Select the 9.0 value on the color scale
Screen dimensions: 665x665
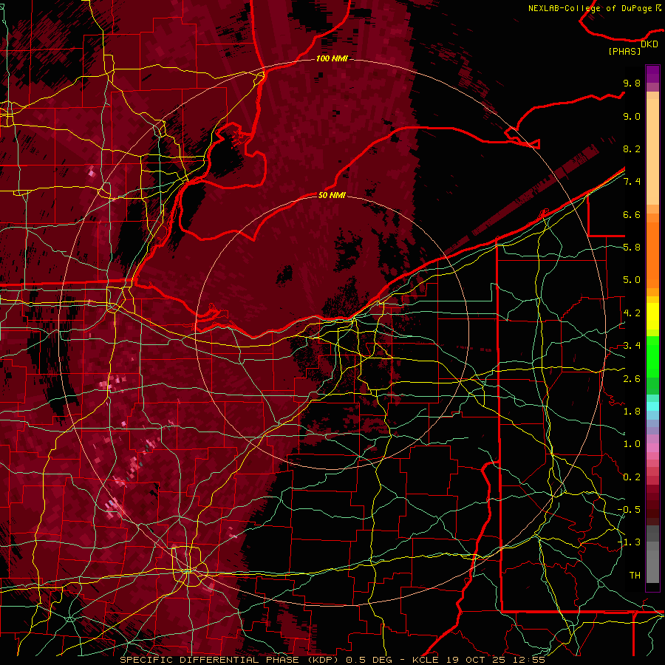632,116
